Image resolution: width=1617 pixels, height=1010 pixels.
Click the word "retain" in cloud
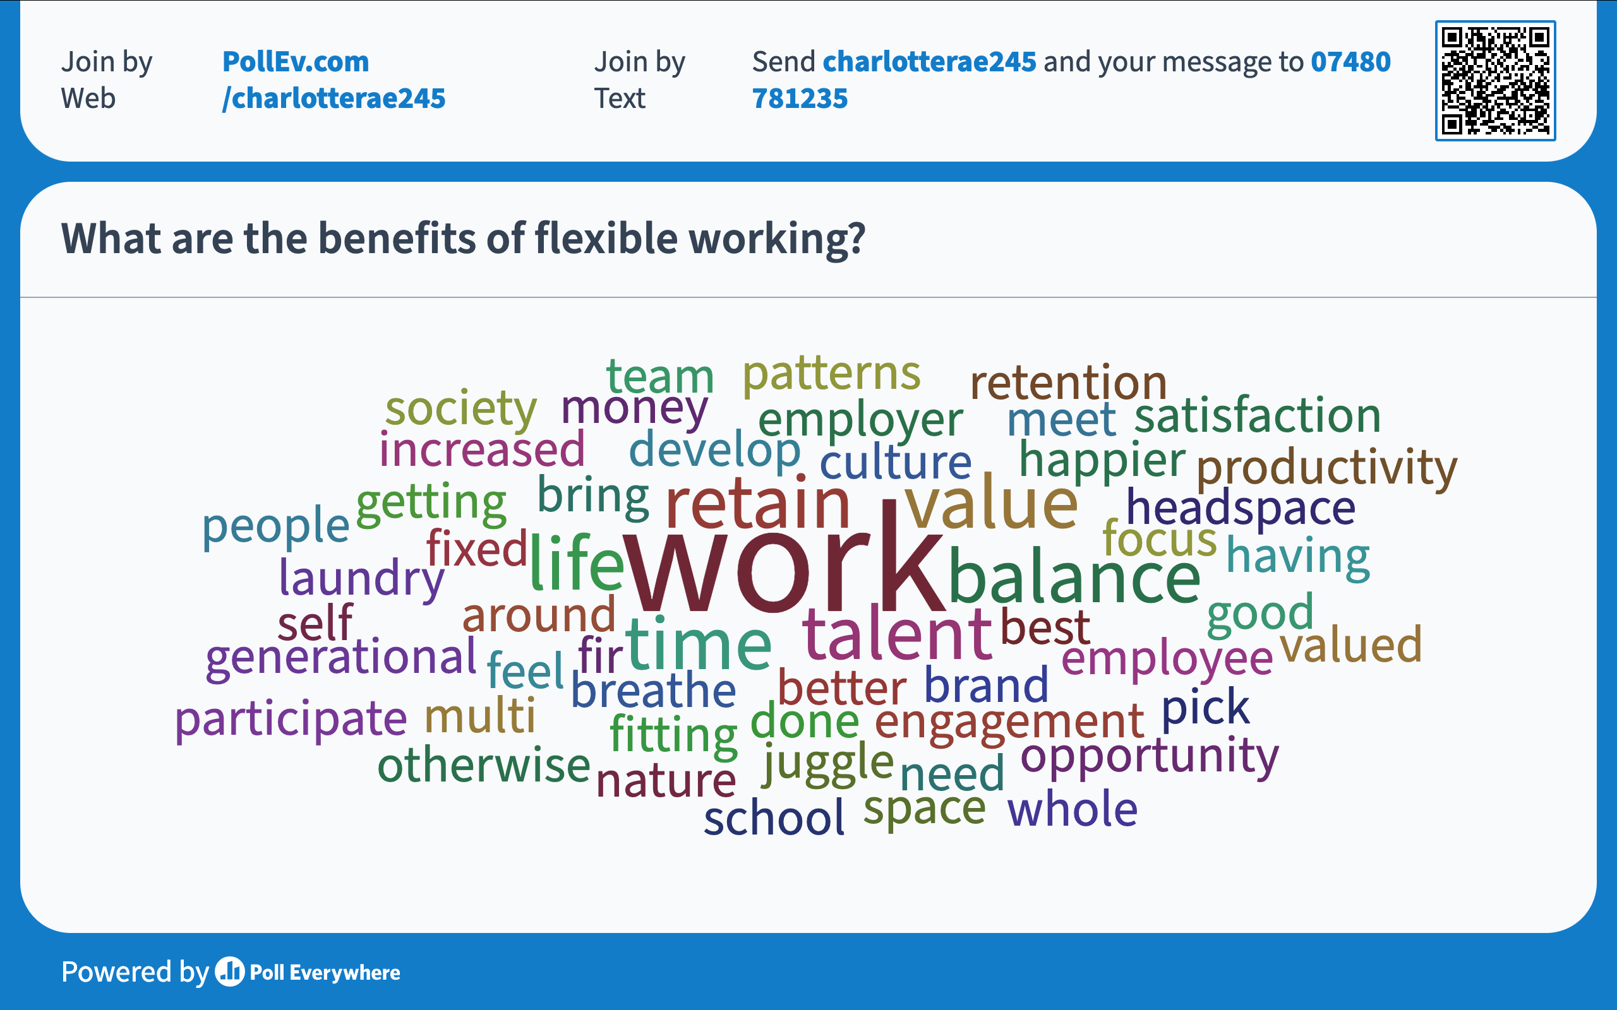(757, 504)
